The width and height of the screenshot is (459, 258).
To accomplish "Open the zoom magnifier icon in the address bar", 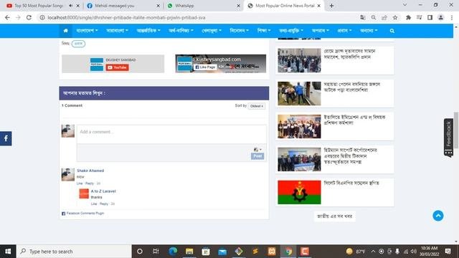I will [x=374, y=17].
